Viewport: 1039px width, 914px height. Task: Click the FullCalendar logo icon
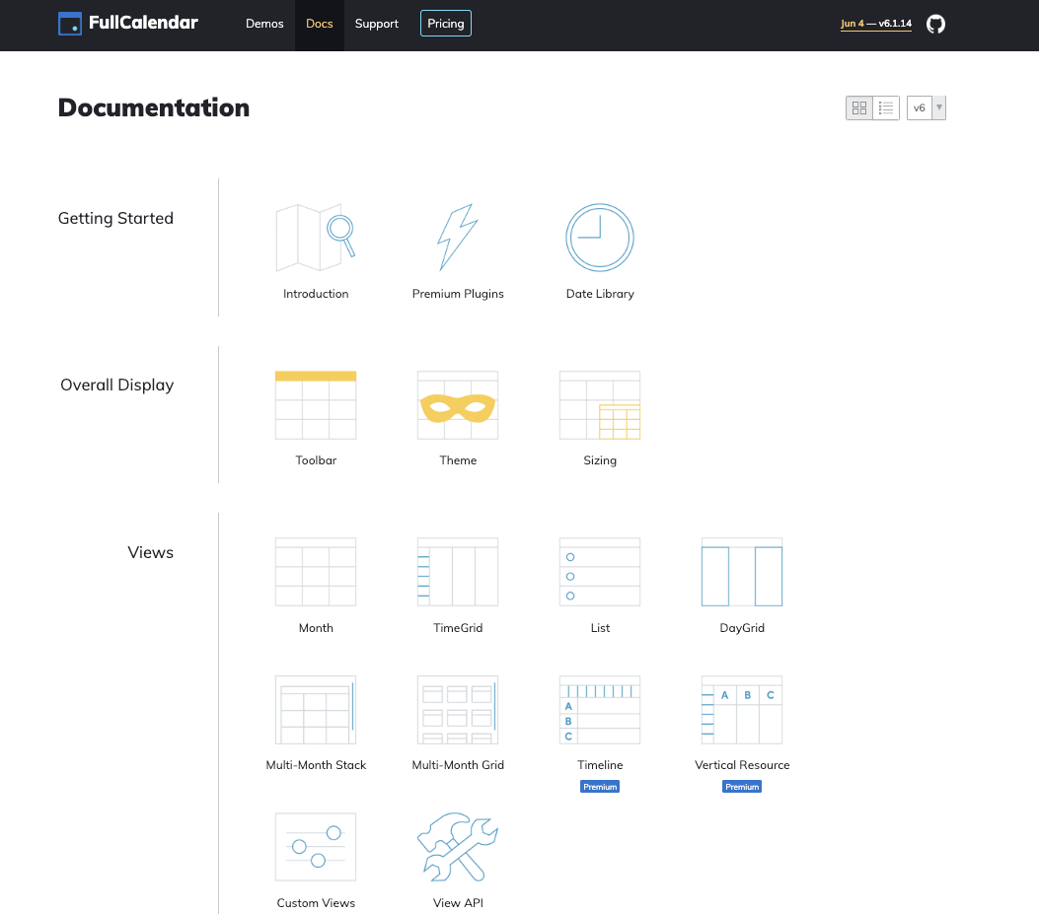[70, 24]
